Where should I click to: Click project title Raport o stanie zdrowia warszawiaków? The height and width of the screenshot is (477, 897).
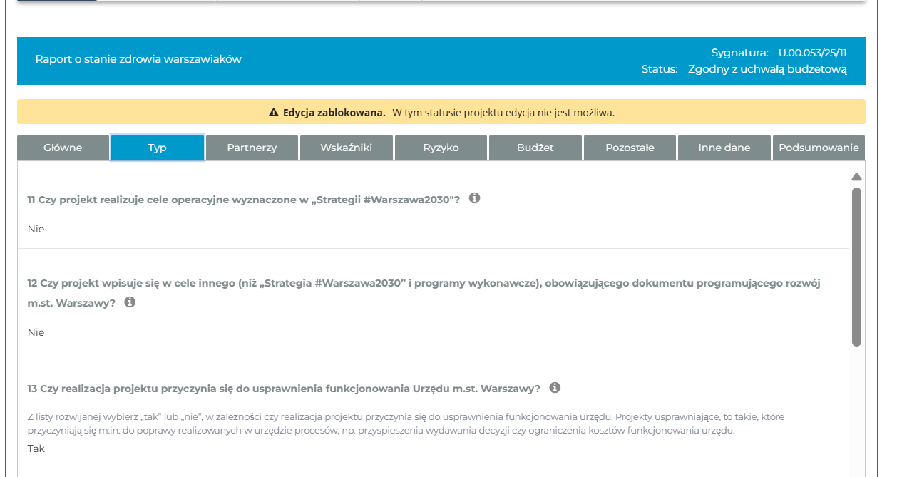point(138,59)
